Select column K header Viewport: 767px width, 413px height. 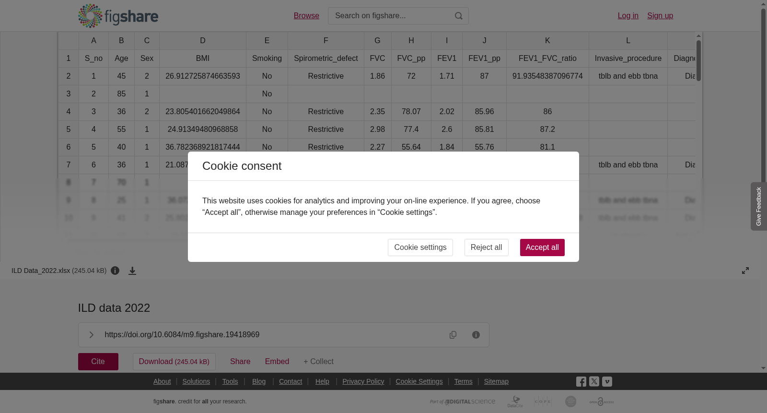point(547,41)
